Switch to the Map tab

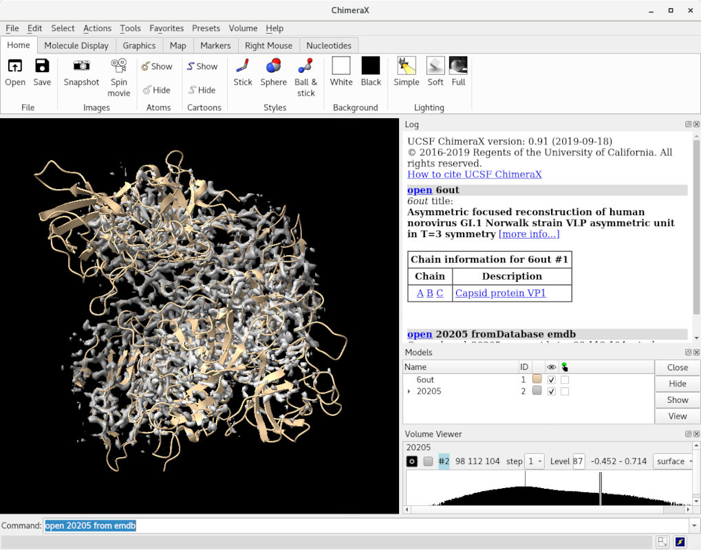[178, 45]
